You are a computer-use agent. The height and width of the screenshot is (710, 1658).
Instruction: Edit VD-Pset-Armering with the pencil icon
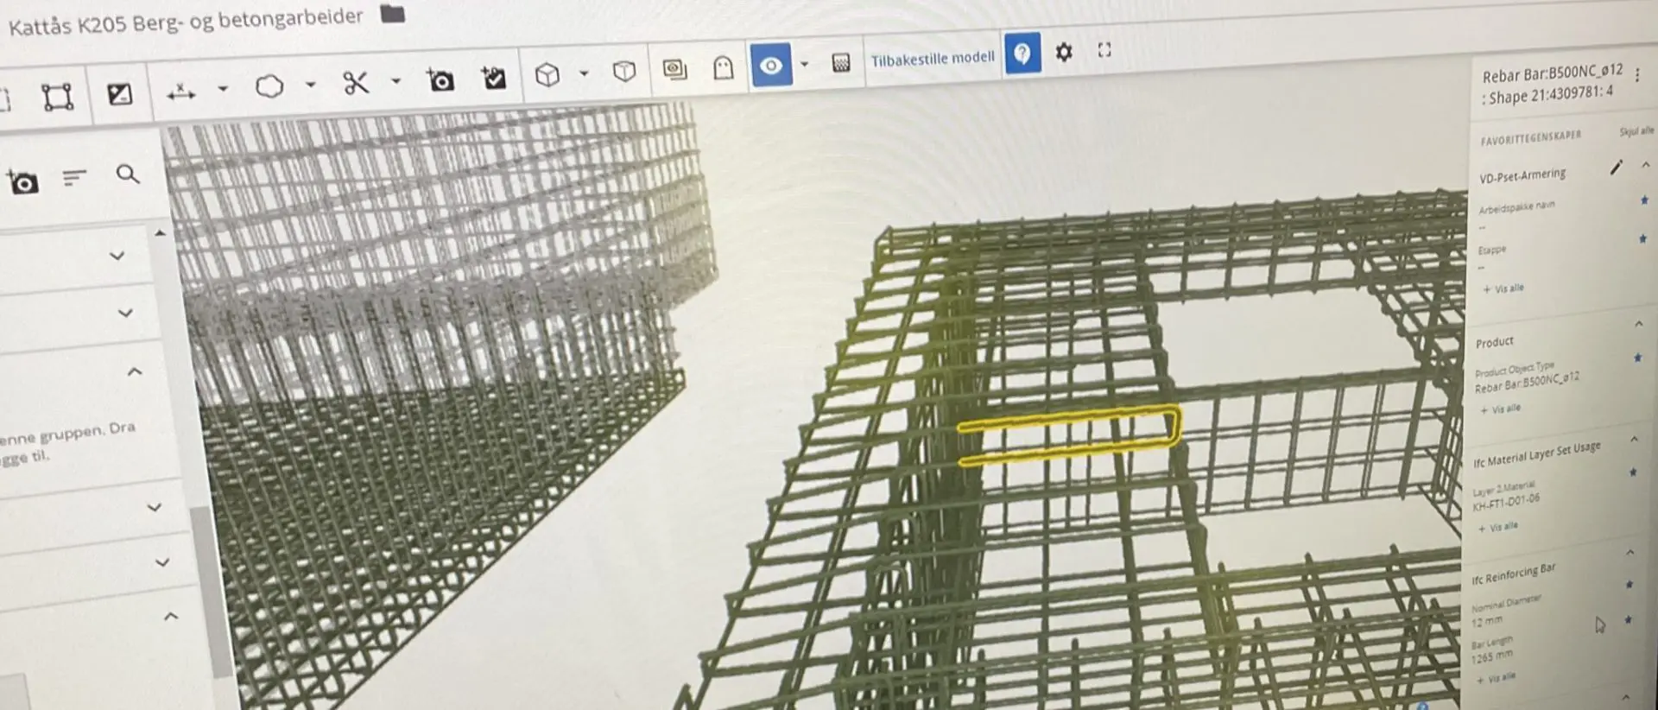tap(1616, 168)
